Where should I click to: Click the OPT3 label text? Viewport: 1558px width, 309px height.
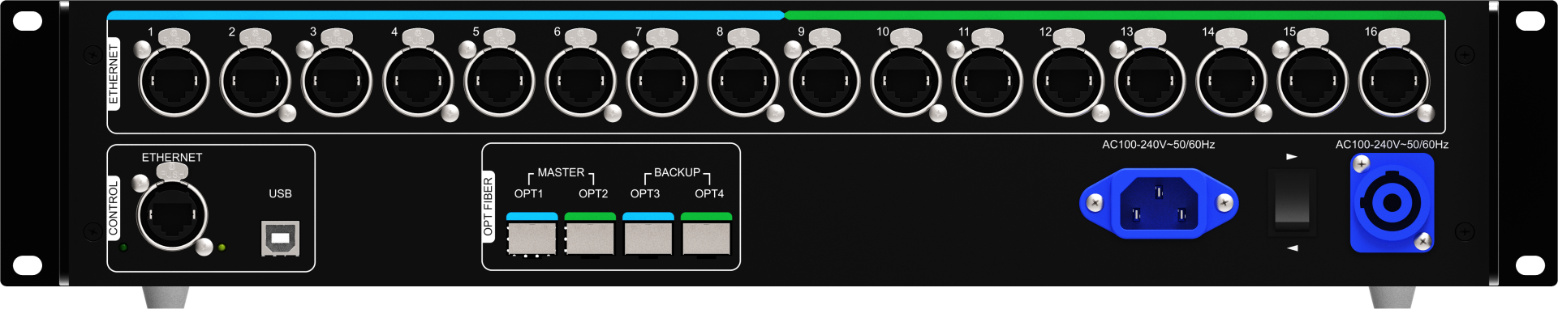645,193
